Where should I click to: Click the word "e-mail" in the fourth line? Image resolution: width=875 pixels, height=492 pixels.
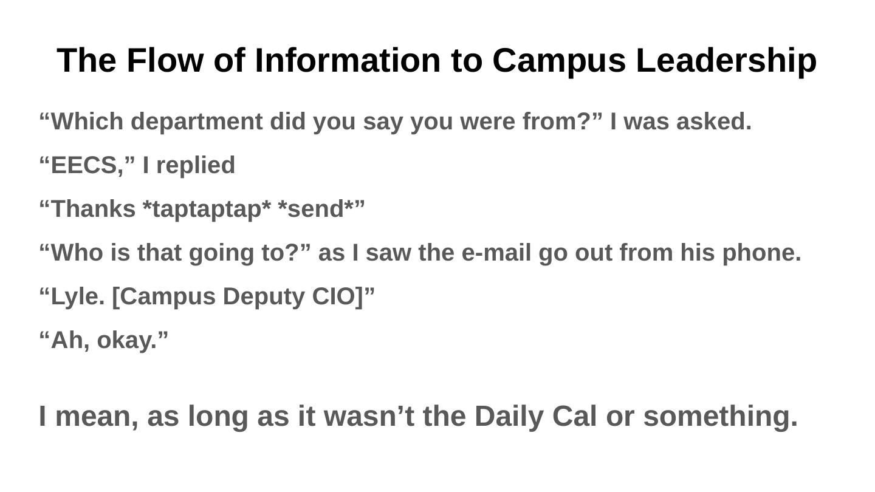[496, 253]
